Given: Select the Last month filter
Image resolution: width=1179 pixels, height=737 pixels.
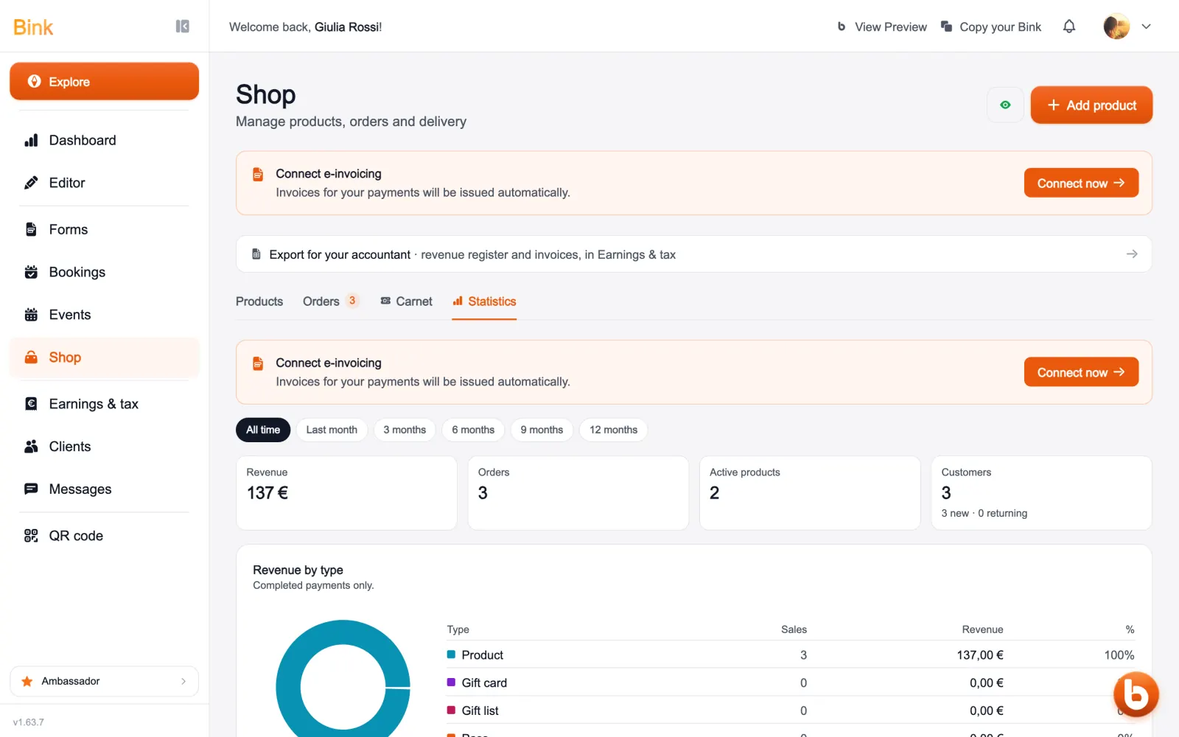Looking at the screenshot, I should (332, 430).
